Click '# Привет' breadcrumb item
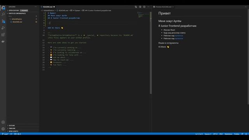This screenshot has height=140, width=249. (x=77, y=10)
